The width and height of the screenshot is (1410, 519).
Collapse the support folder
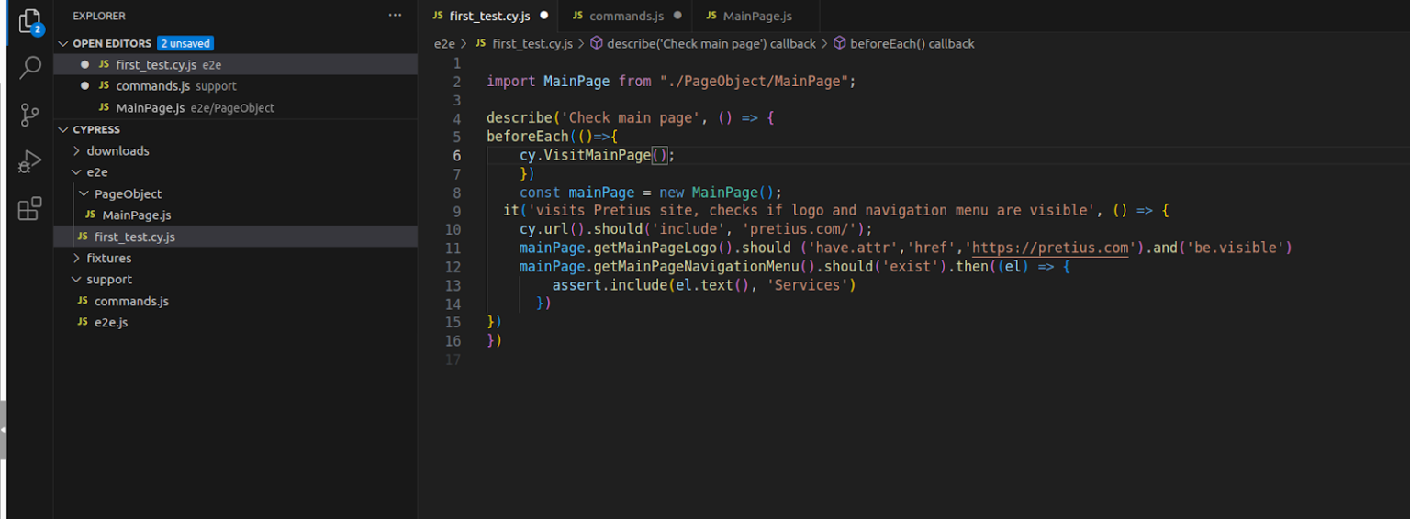[x=109, y=280]
